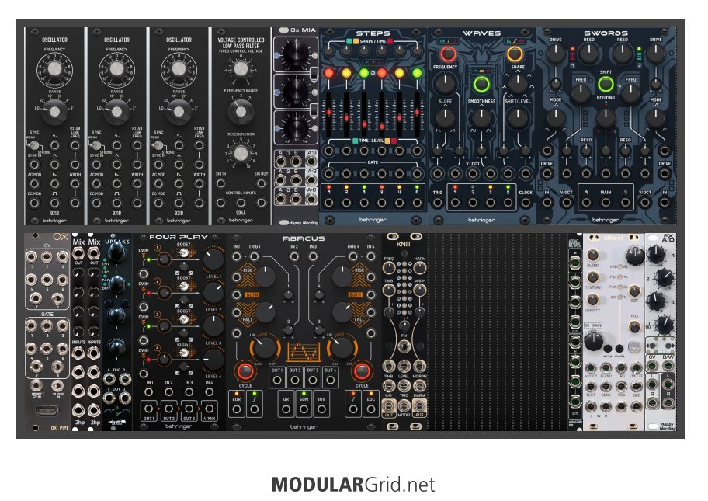Toggle the right red Cycle button on Abacus
Image resolution: width=708 pixels, height=501 pixels.
362,371
